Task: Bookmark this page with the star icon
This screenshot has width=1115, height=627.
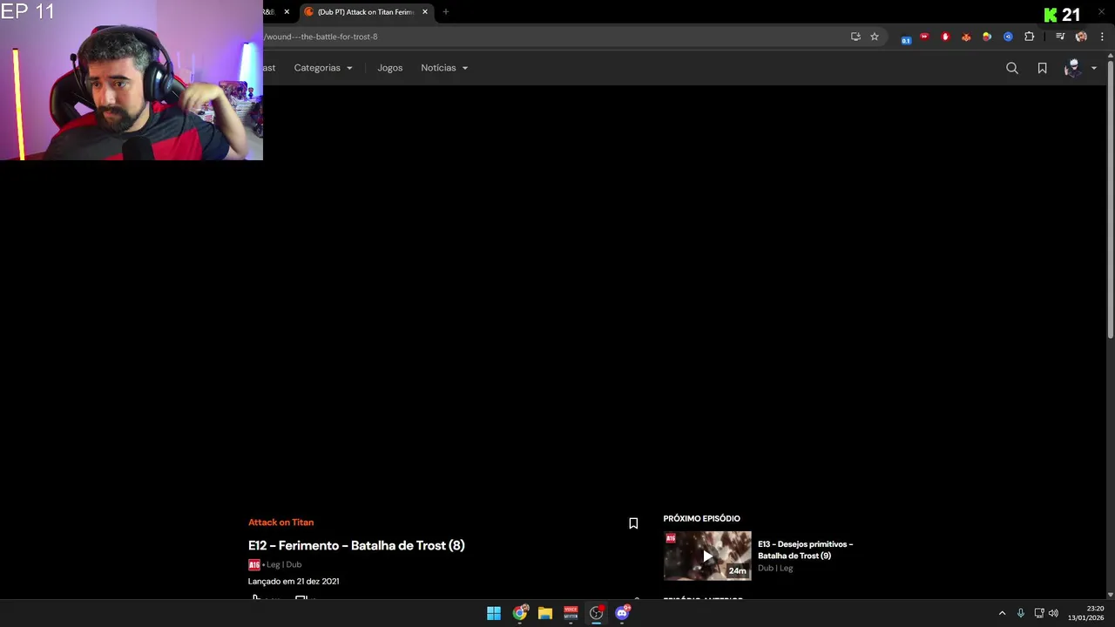Action: pos(875,37)
